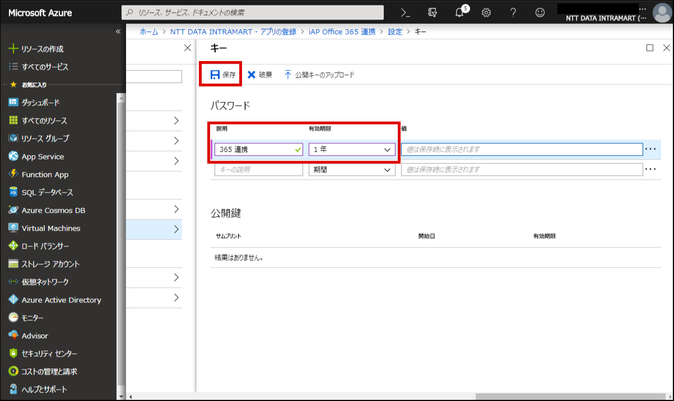Image resolution: width=674 pixels, height=401 pixels.
Task: Open the account avatar menu
Action: [661, 12]
